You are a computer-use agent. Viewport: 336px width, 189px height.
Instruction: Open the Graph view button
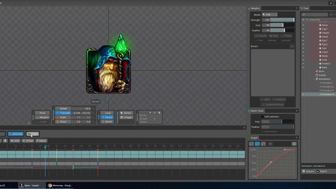(33, 134)
